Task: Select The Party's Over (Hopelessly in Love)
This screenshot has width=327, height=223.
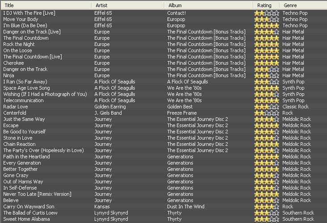Action: tap(43, 151)
